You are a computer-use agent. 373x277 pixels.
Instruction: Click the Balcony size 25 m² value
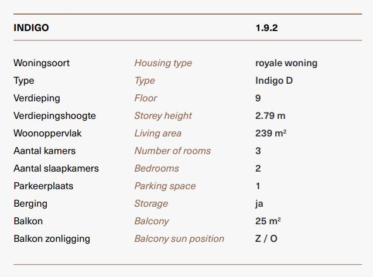pyautogui.click(x=268, y=221)
